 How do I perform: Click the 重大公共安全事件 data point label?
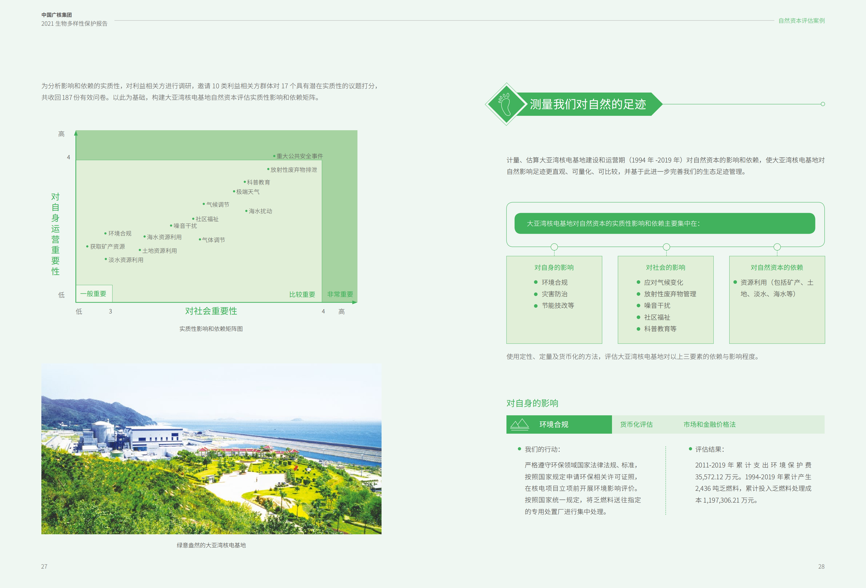[x=300, y=156]
